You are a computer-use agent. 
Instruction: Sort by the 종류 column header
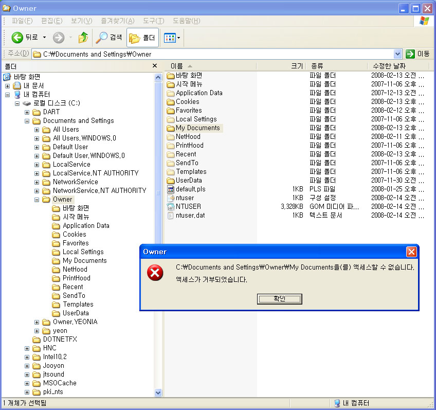coord(336,66)
